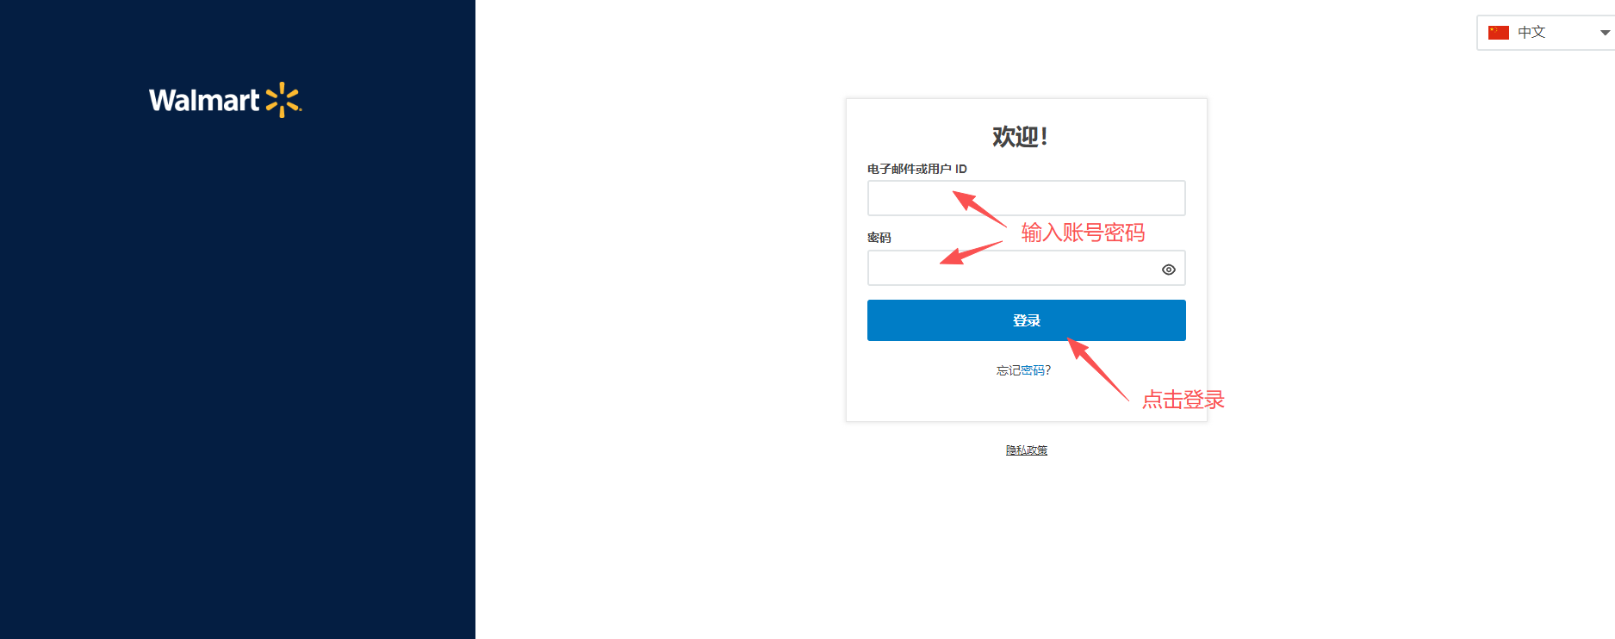Screen dimensions: 1615x639
Task: Click the blue 登录 button
Action: [x=1026, y=320]
